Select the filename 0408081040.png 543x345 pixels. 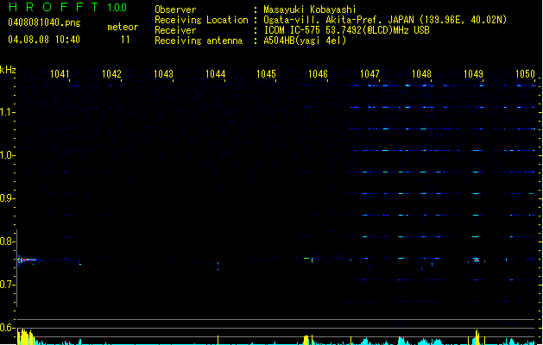tap(44, 22)
